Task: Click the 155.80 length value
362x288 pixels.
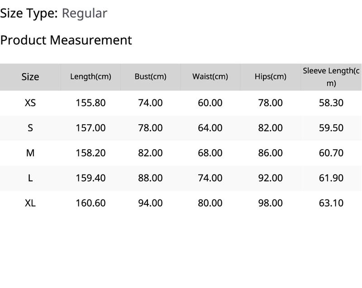Action: [90, 103]
